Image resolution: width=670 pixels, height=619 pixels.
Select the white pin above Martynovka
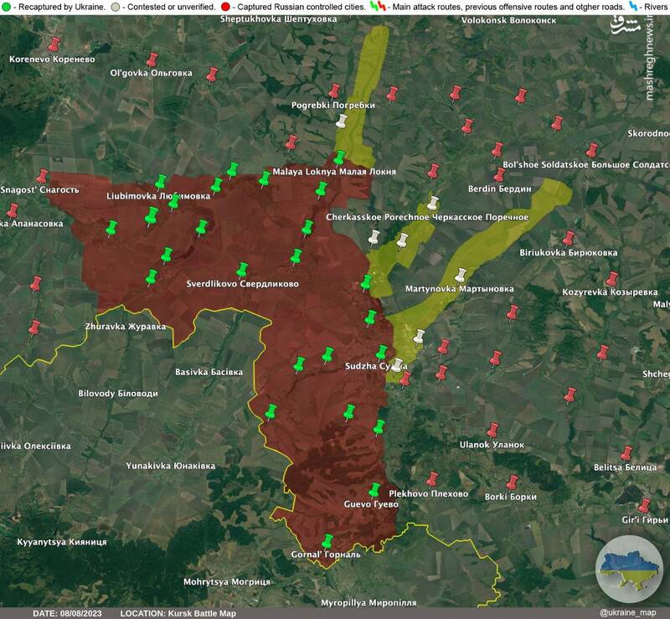[x=460, y=274]
